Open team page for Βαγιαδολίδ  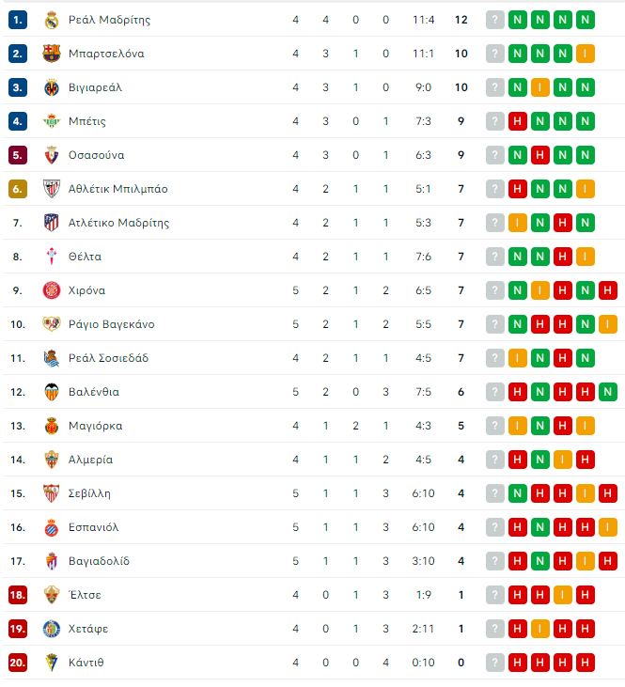tap(99, 561)
